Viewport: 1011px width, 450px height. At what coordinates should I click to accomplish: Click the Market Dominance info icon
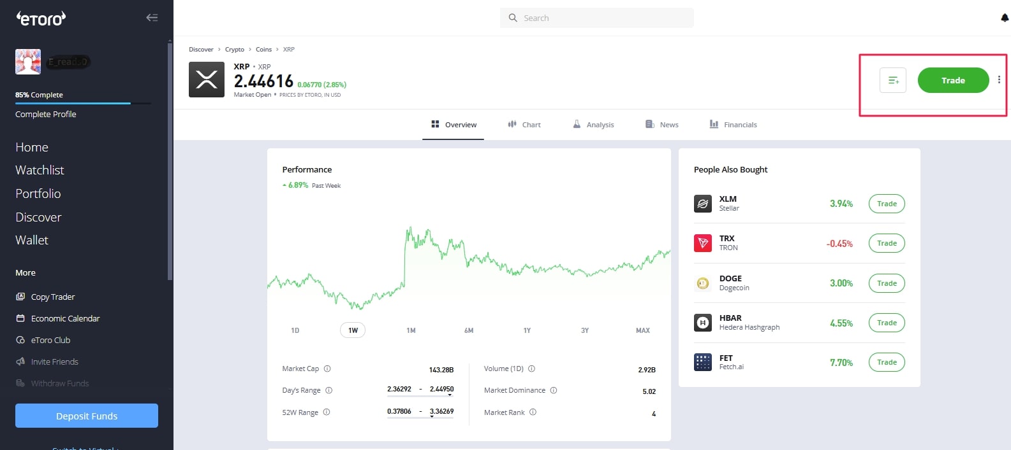point(554,390)
